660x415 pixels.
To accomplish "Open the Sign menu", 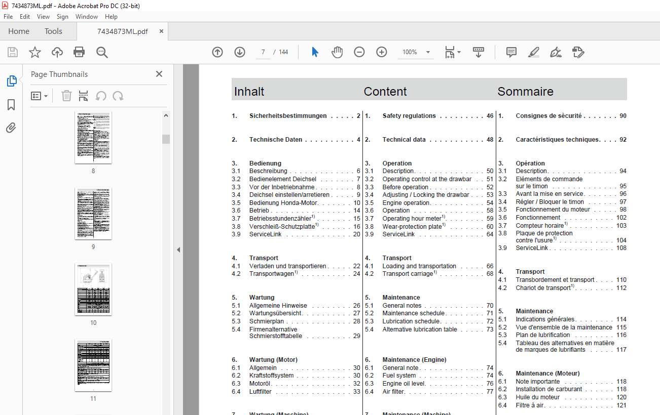I will click(62, 17).
